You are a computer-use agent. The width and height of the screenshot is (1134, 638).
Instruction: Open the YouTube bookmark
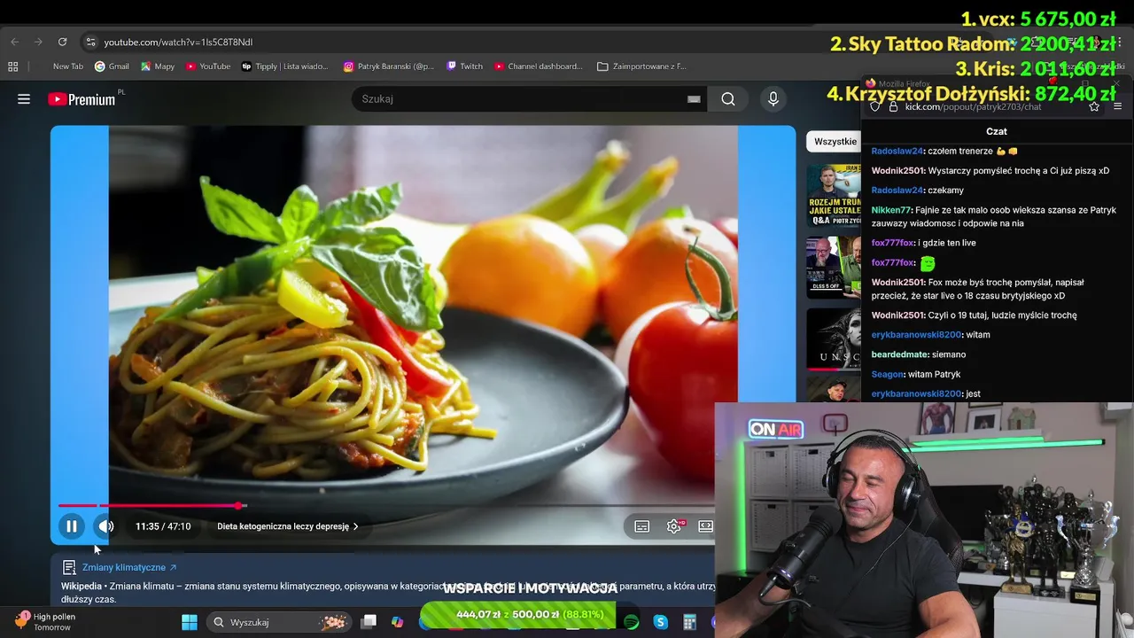pyautogui.click(x=208, y=66)
